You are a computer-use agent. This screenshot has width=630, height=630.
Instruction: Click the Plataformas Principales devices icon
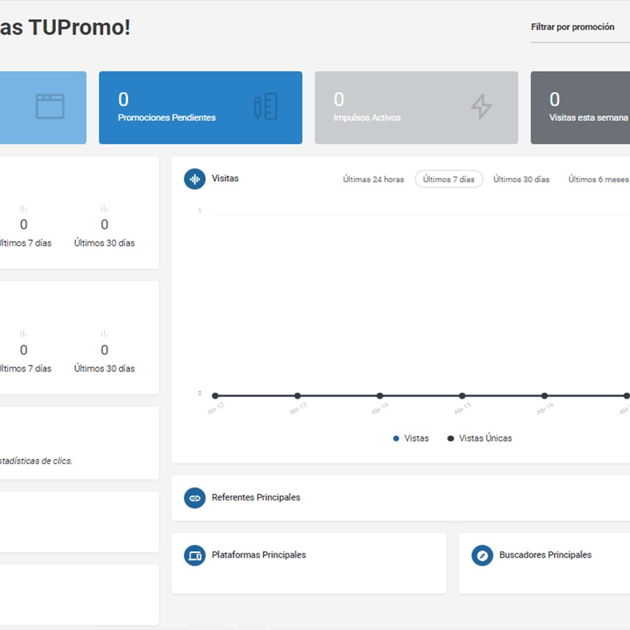tap(194, 555)
